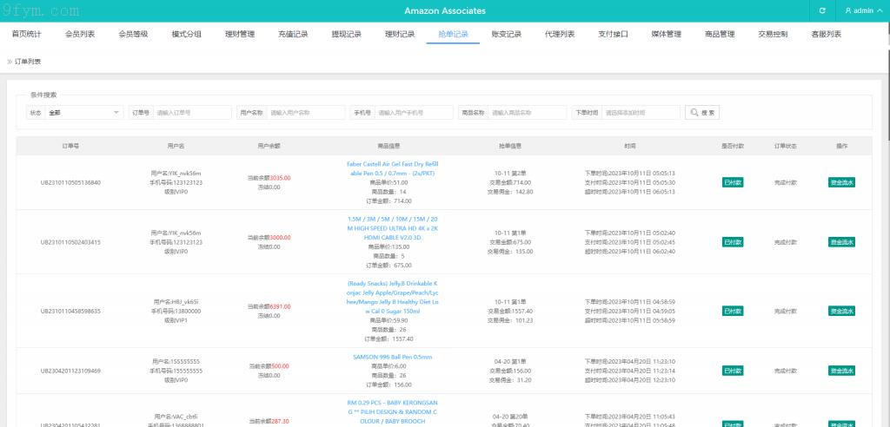
Task: Click 资金流水 for order UB2310110505136840
Action: [x=841, y=182]
